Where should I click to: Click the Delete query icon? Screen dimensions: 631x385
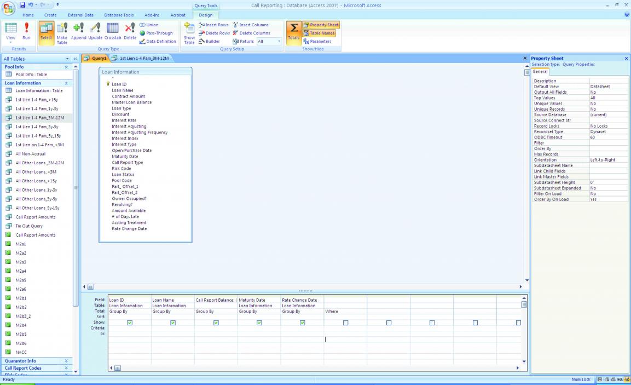click(130, 32)
